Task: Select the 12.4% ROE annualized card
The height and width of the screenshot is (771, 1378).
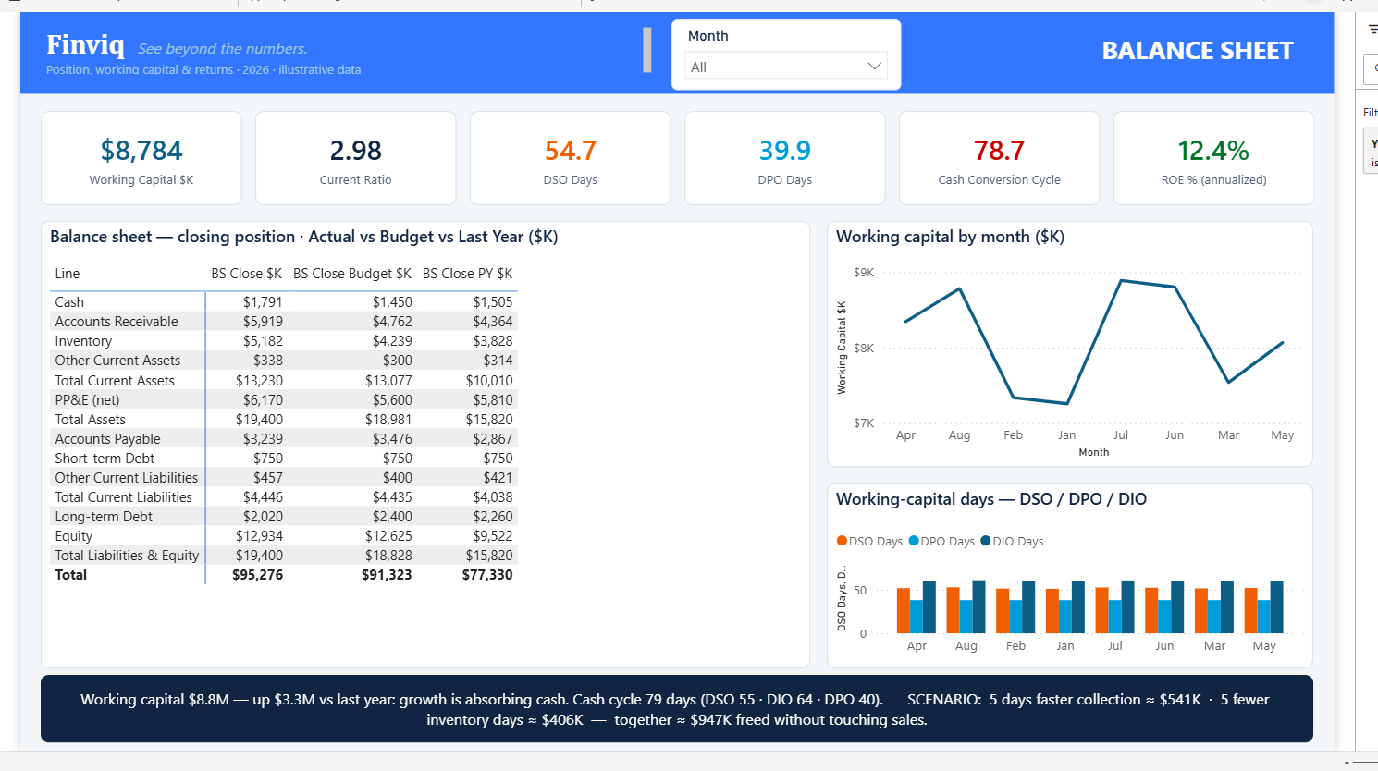Action: 1214,158
